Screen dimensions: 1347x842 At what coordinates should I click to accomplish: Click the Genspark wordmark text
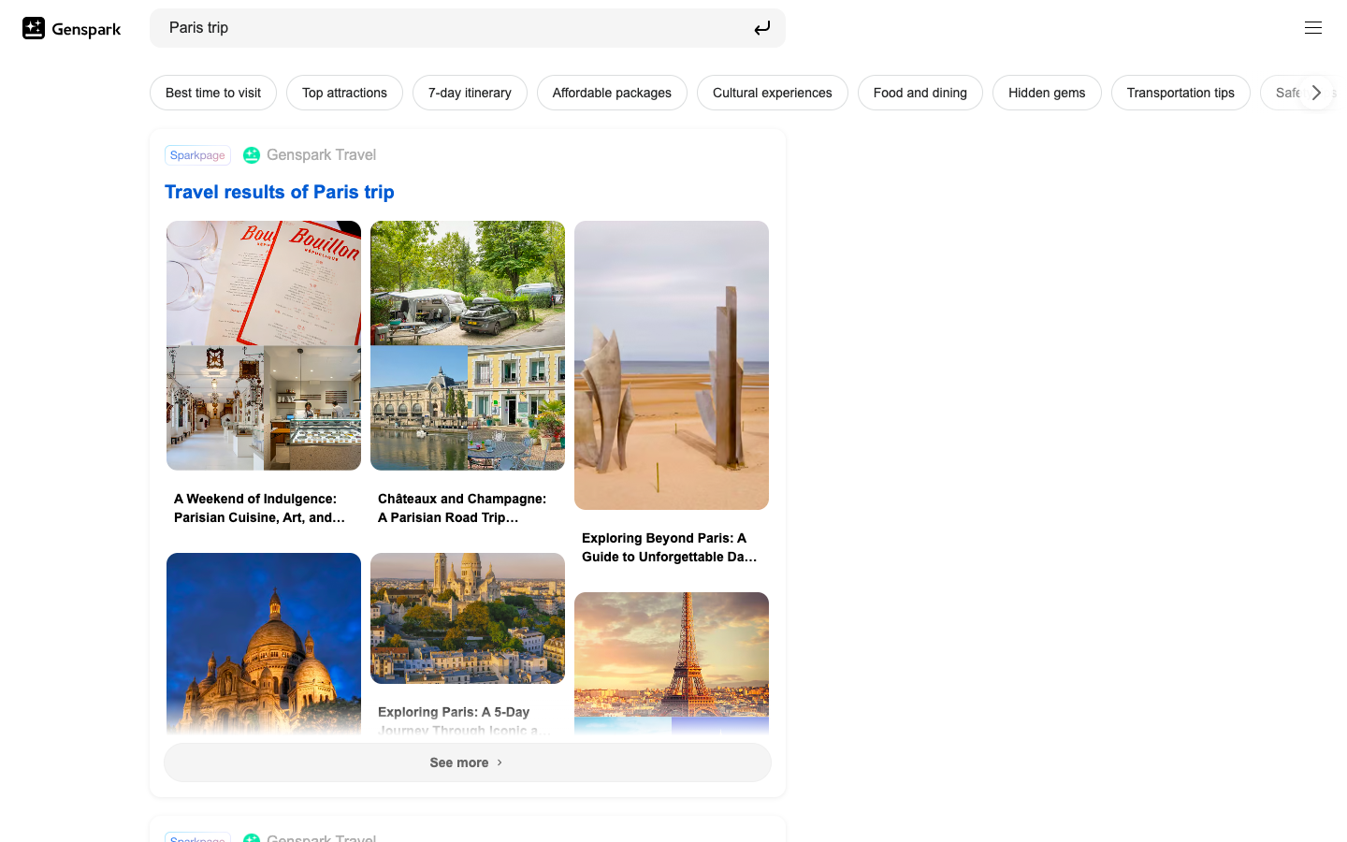[x=86, y=29]
